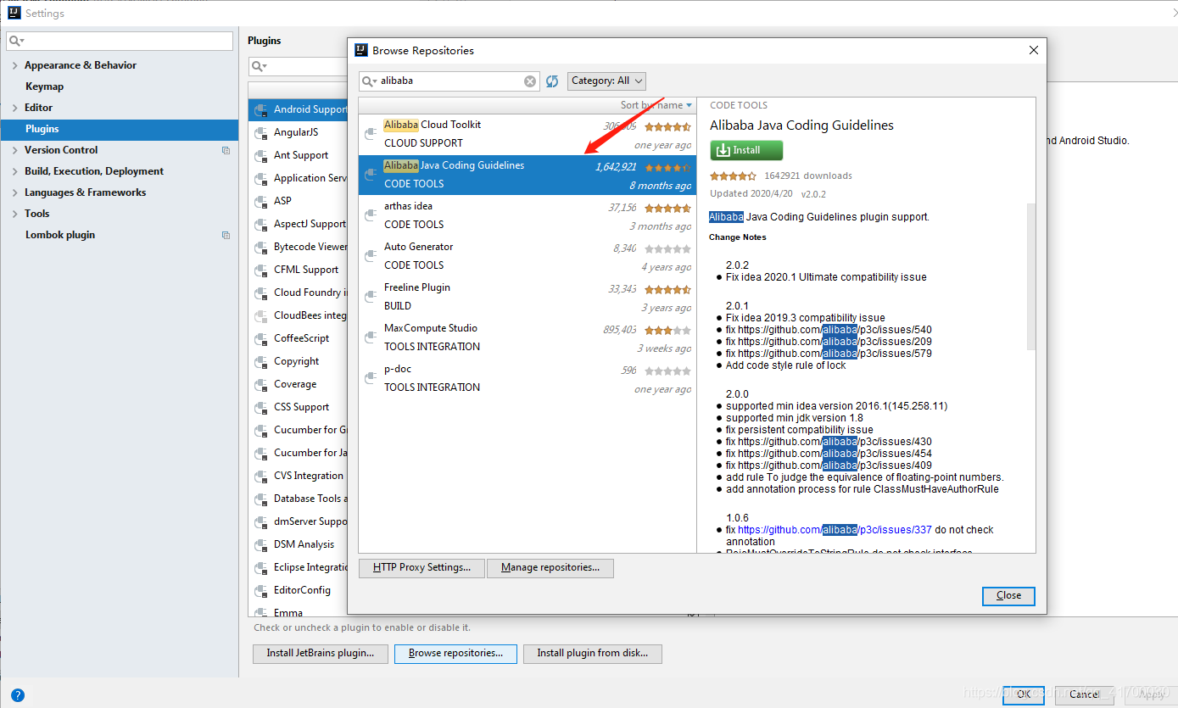Click the CSS Support plugin icon
The width and height of the screenshot is (1178, 708).
pyautogui.click(x=261, y=407)
